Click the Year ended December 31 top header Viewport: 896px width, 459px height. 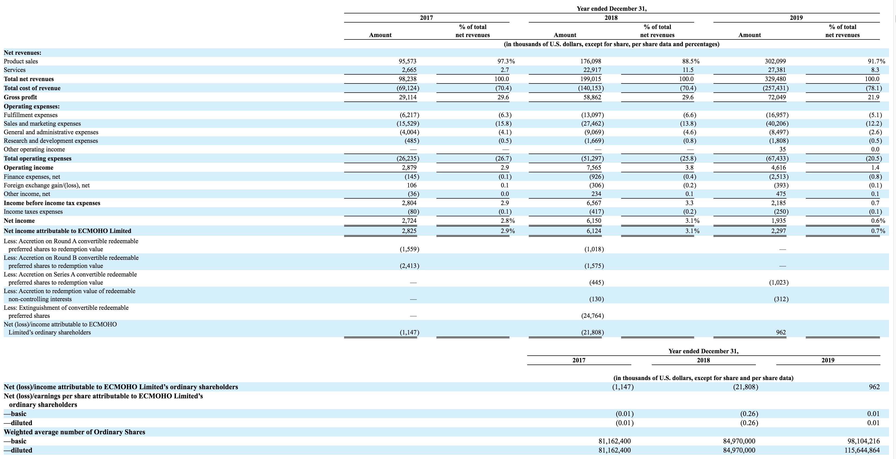click(x=611, y=9)
